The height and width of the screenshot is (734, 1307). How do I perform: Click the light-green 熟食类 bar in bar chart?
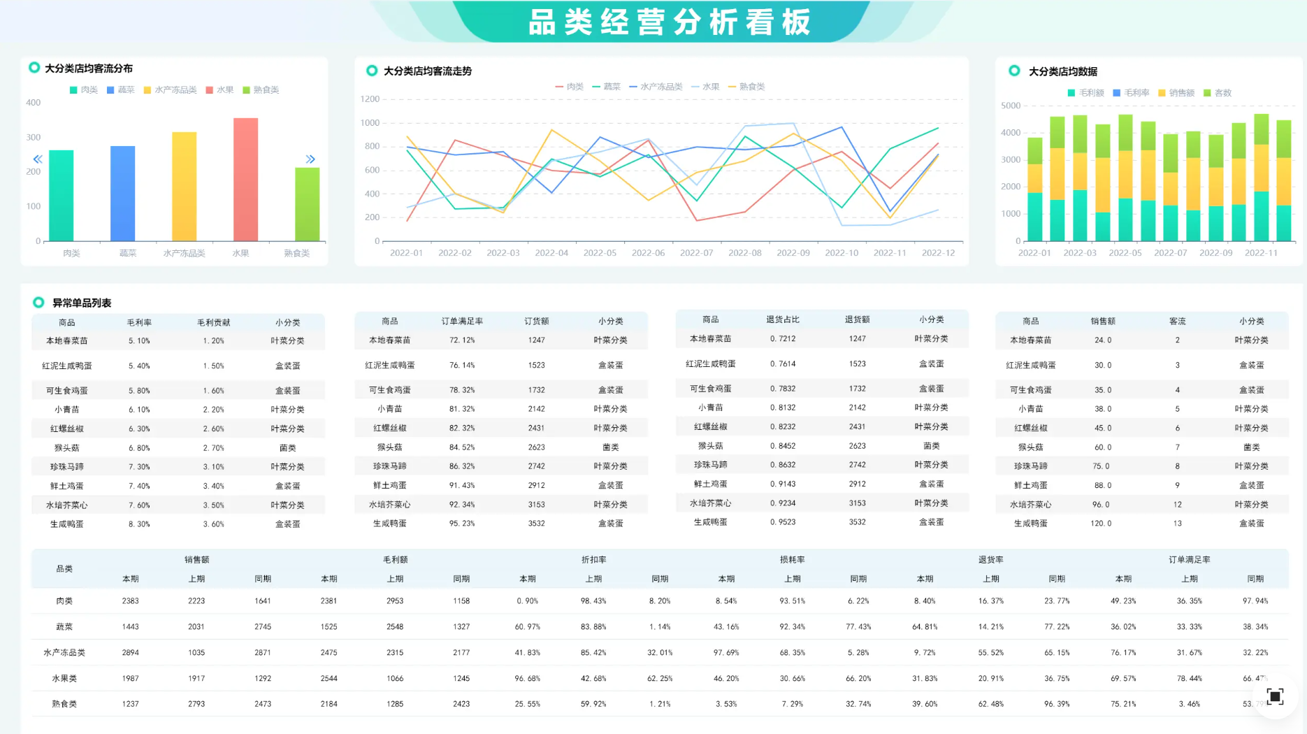coord(308,204)
